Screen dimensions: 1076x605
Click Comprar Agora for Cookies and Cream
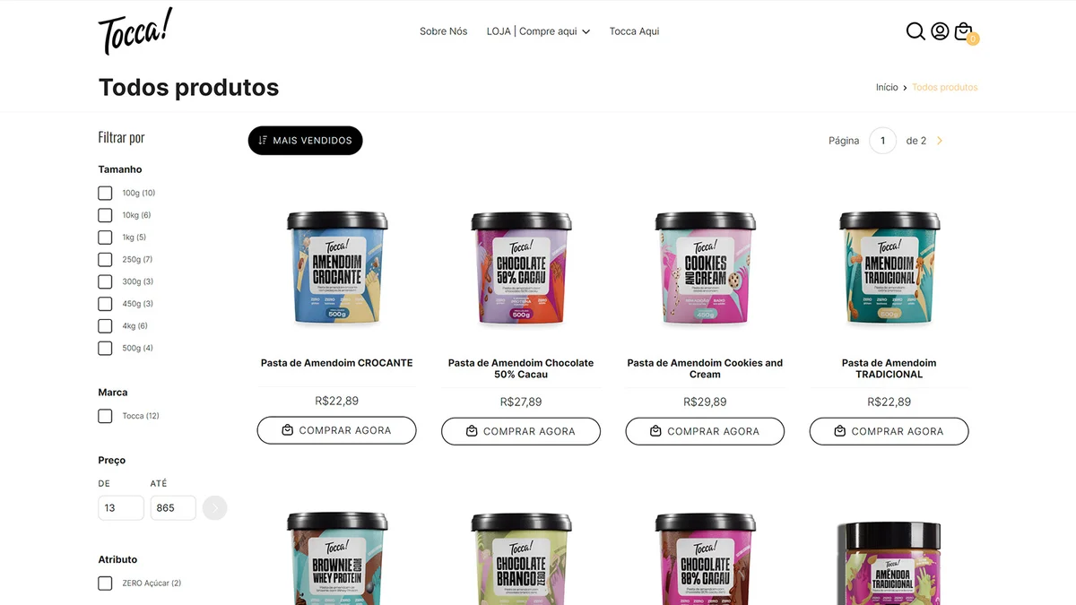tap(705, 431)
